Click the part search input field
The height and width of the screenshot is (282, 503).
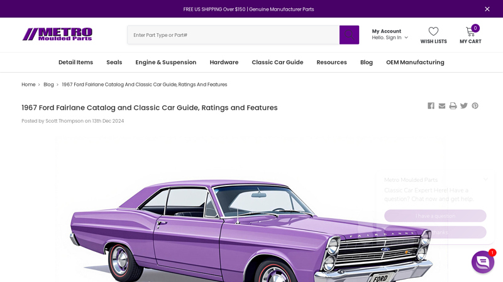tap(233, 35)
